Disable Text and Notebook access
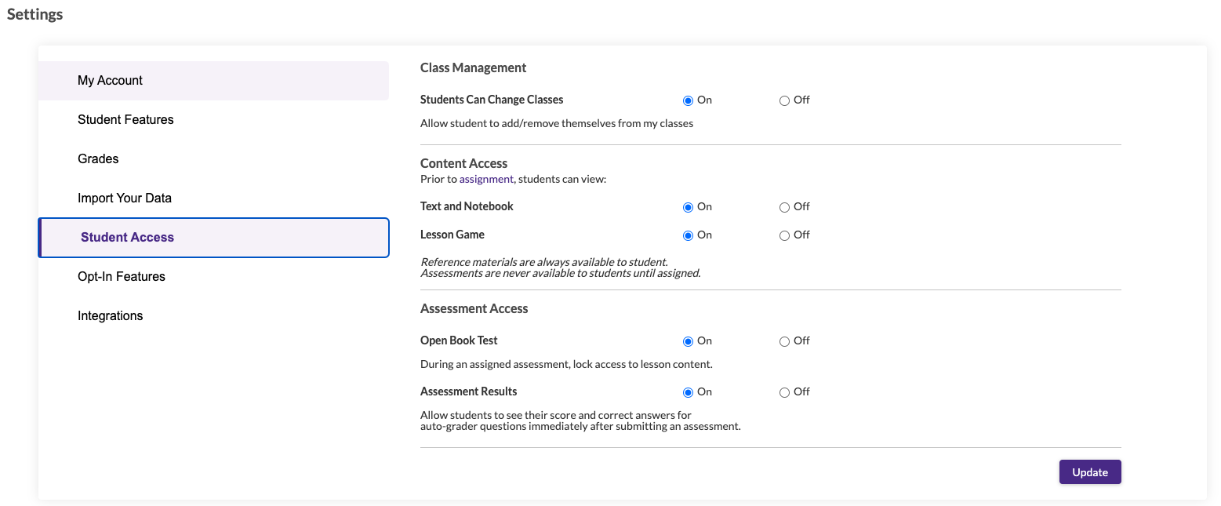The image size is (1221, 506). click(x=783, y=206)
